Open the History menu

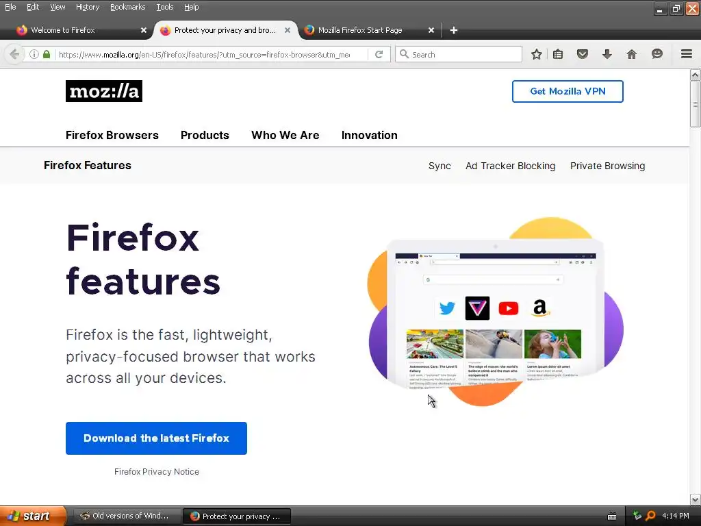pos(88,7)
